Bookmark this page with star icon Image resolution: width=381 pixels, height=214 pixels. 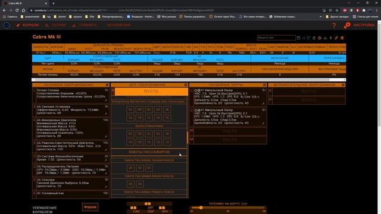pos(337,11)
